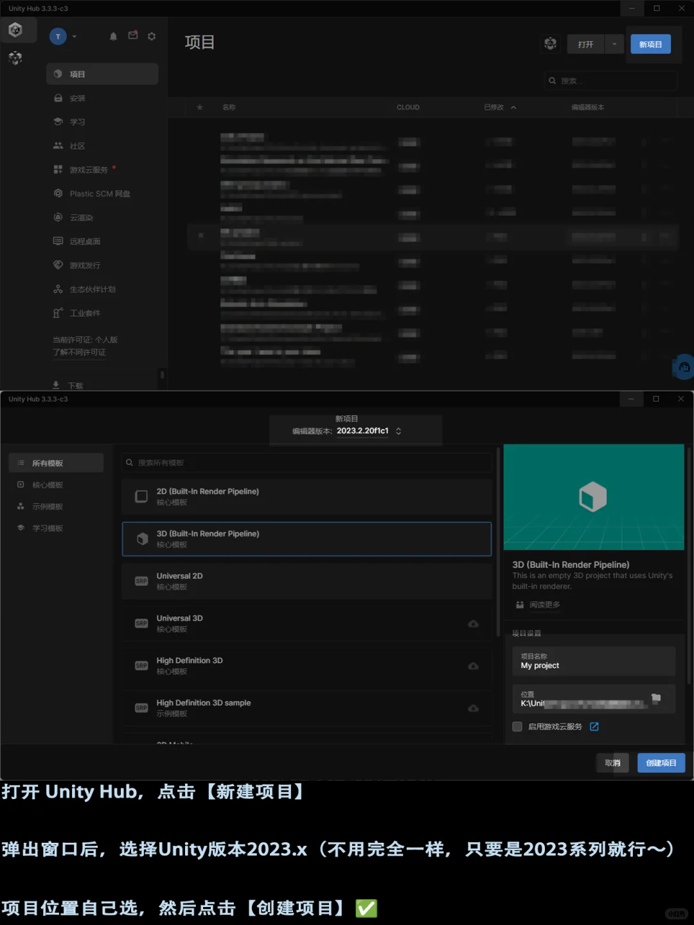The width and height of the screenshot is (694, 925).
Task: Expand the dropdown arrow next to 打开
Action: tap(614, 43)
